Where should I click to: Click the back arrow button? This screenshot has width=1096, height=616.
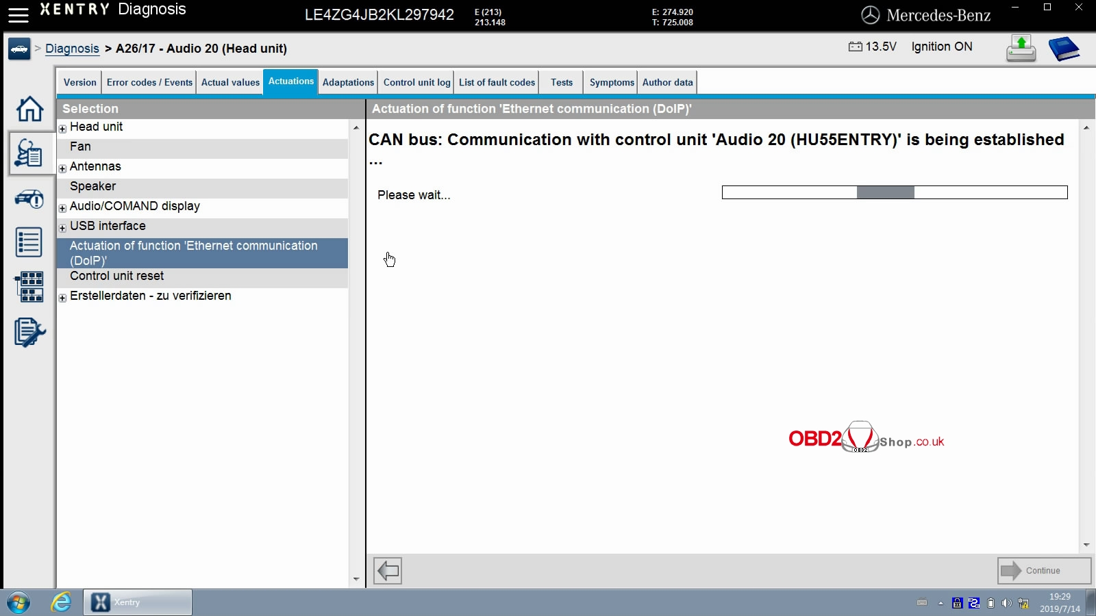[x=388, y=570]
